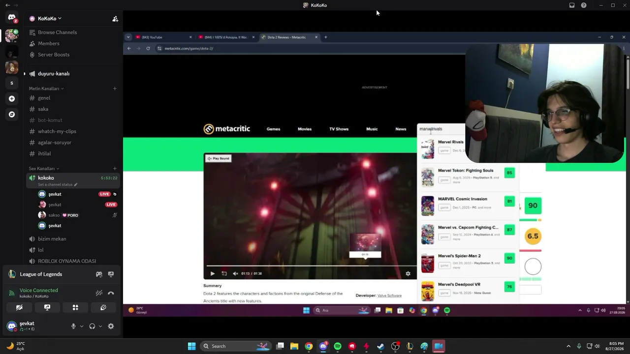Viewport: 630px width, 354px height.
Task: Click the invite people icon next to KoKoKo
Action: (115, 19)
